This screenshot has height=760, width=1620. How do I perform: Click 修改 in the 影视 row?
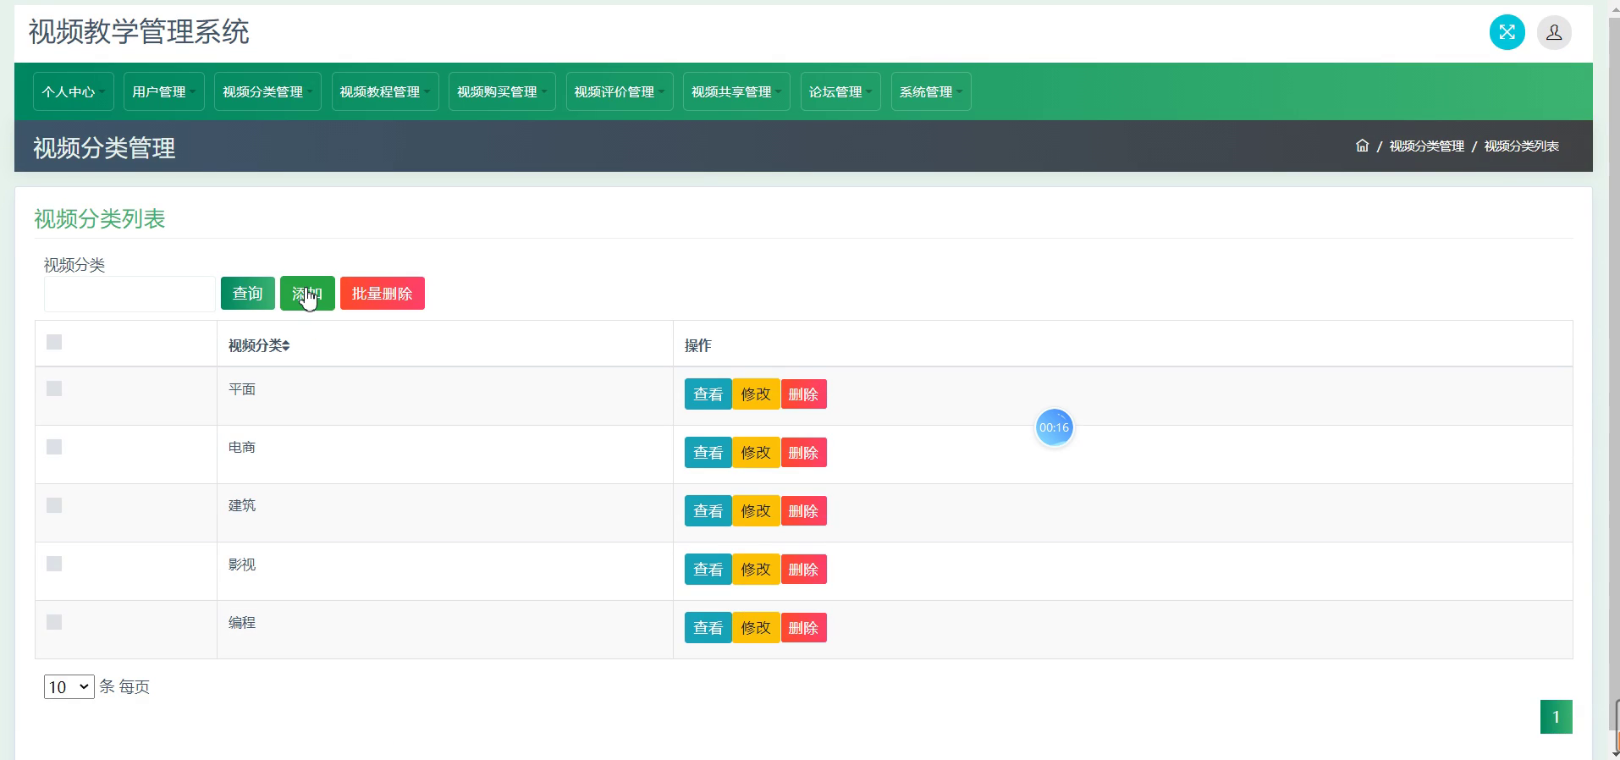756,570
